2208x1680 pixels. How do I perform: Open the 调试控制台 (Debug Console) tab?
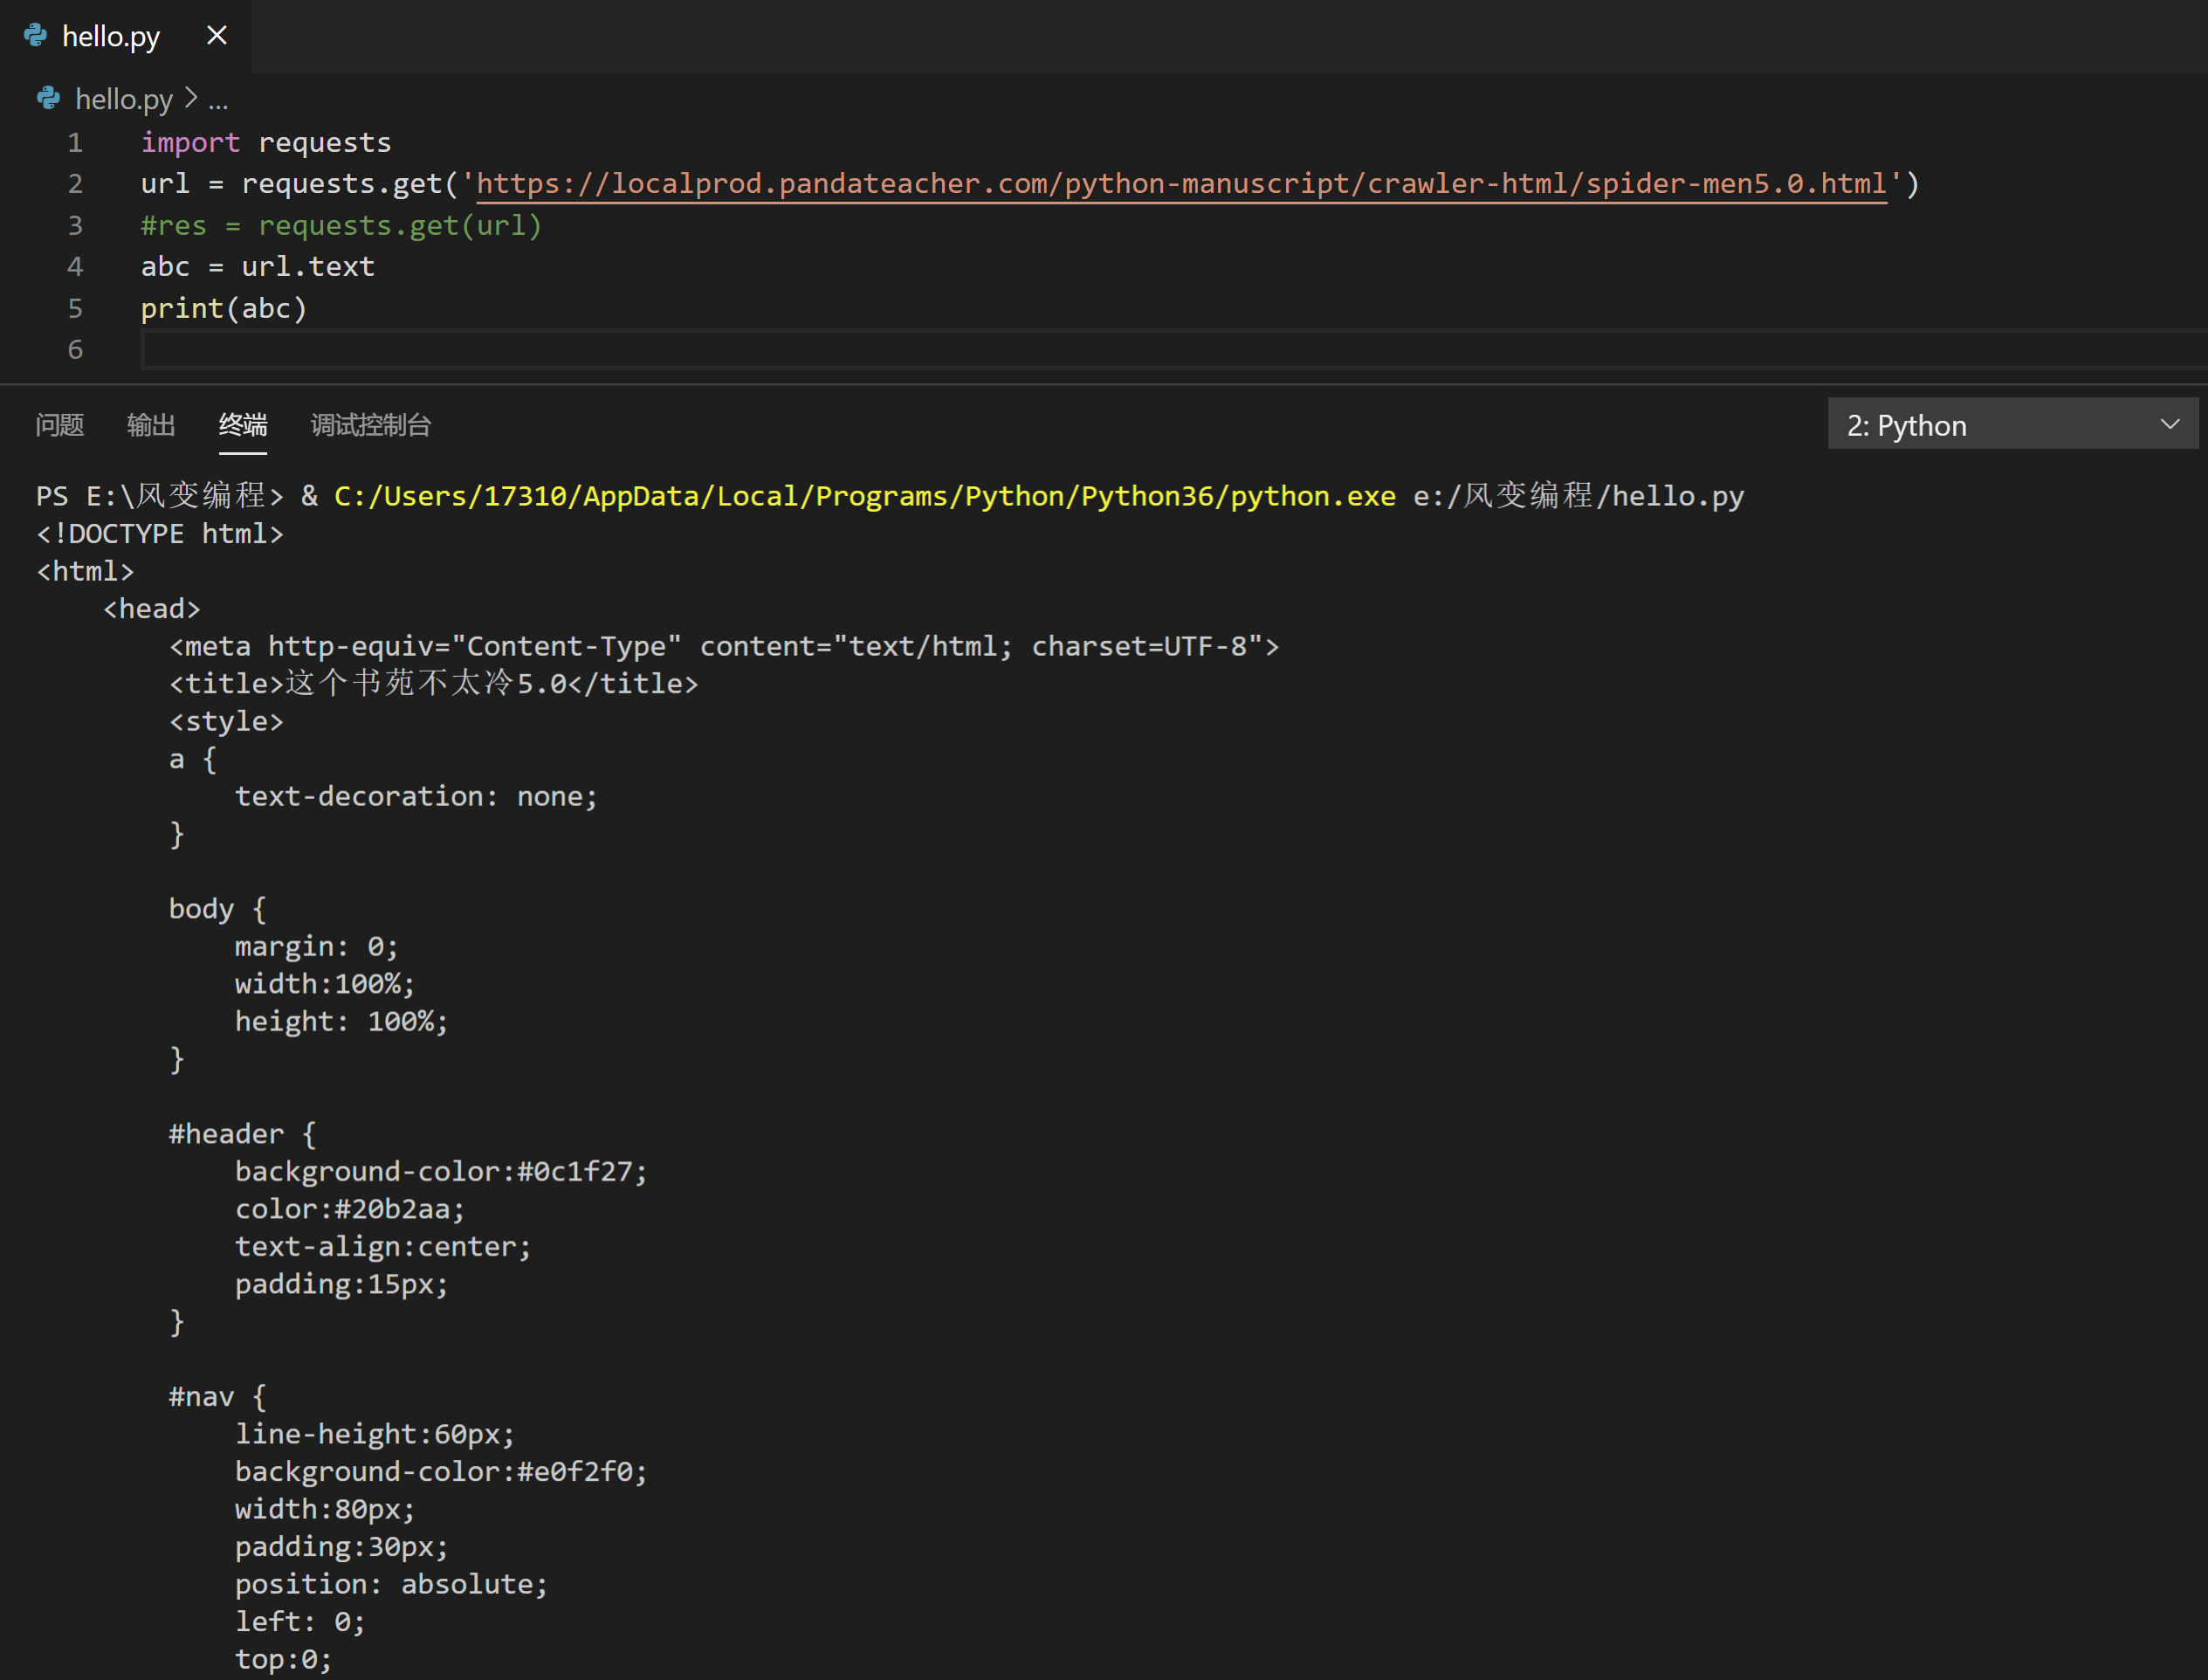371,425
